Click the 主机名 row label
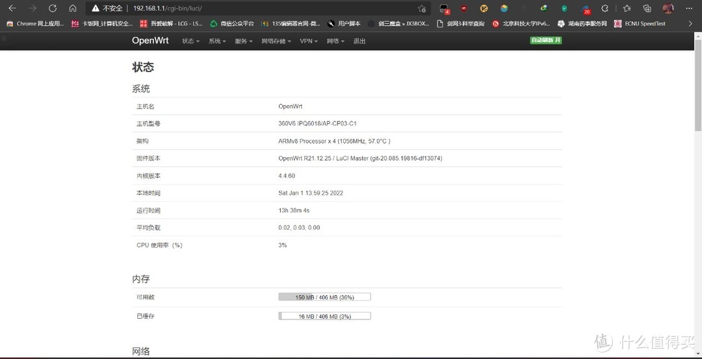702x359 pixels. (146, 106)
